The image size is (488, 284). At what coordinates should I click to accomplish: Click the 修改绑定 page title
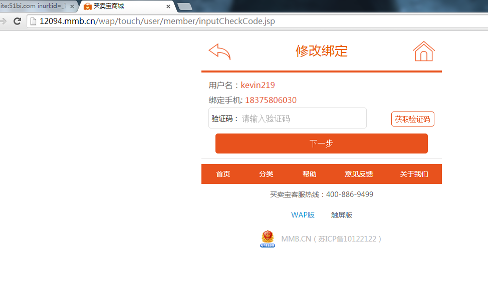[x=322, y=51]
